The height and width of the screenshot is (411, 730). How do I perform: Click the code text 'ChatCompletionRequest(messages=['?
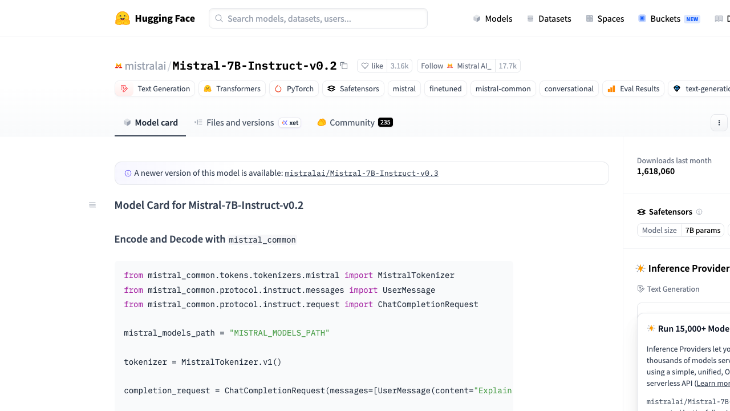[x=301, y=391]
